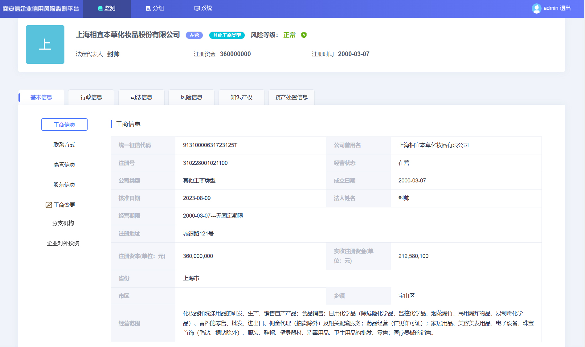Click the 其他工商类型 badge in header

click(227, 35)
